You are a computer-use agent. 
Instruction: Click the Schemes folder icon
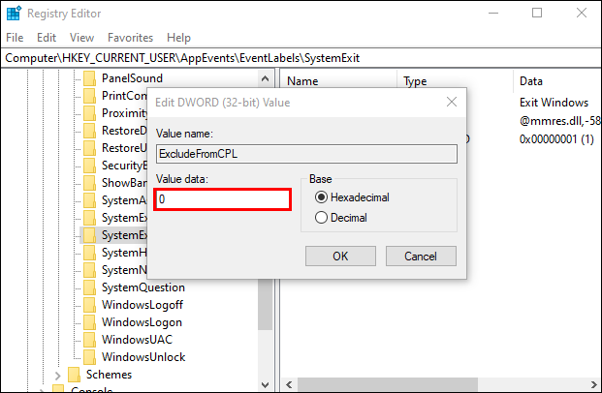pos(74,375)
